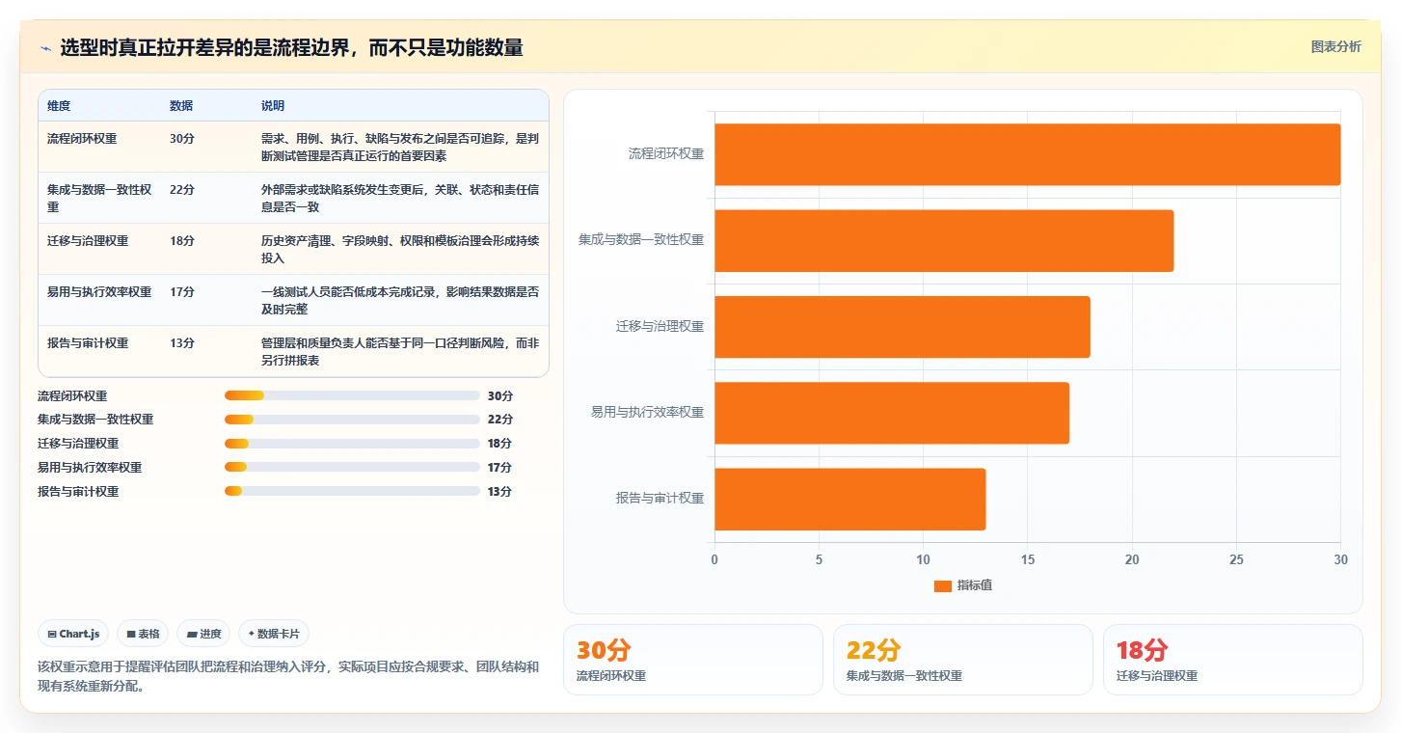Viewport: 1401px width, 733px height.
Task: Open the 18分 迁移与治理权重 data card
Action: coord(1232,660)
